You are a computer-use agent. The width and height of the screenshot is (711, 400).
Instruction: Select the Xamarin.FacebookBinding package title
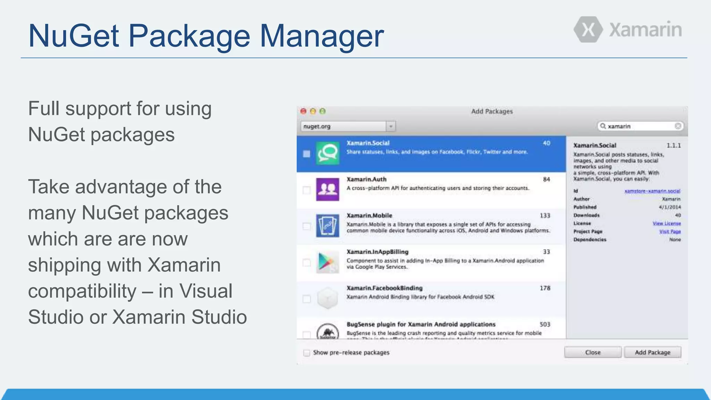384,288
